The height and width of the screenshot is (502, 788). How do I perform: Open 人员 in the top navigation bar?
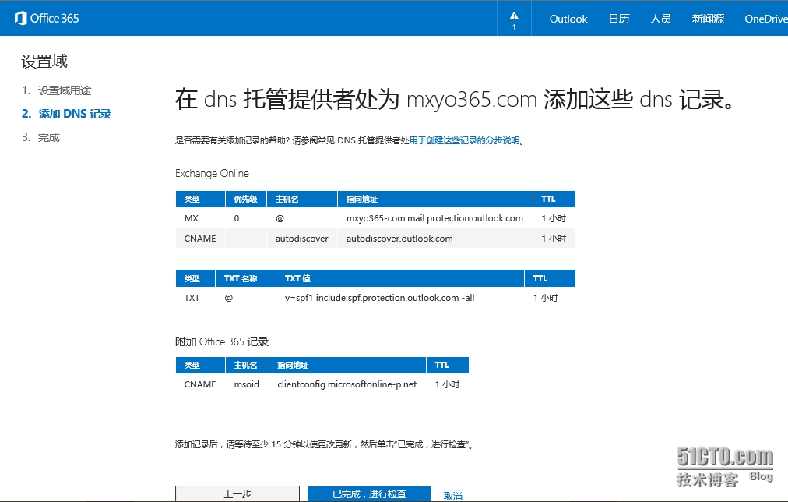tap(660, 19)
